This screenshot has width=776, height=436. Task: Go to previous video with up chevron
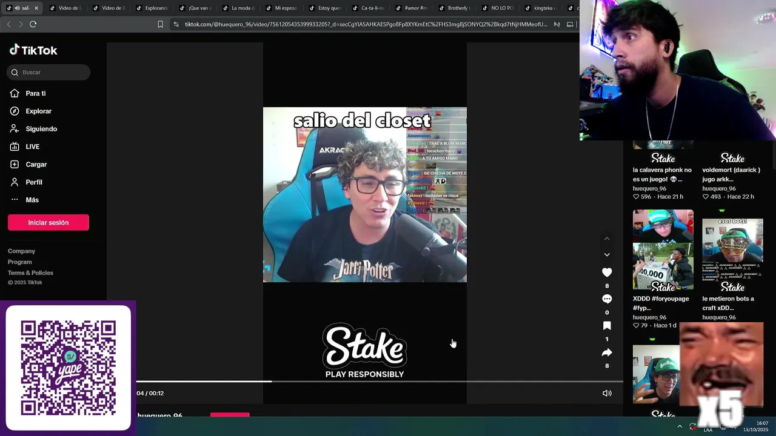607,239
